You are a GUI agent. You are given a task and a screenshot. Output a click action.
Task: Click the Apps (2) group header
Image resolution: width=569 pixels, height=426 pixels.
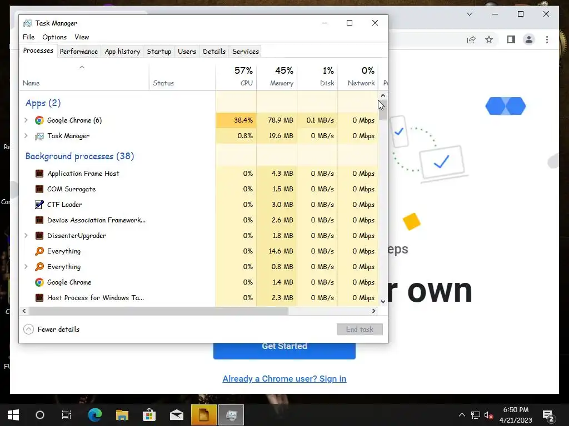point(43,103)
